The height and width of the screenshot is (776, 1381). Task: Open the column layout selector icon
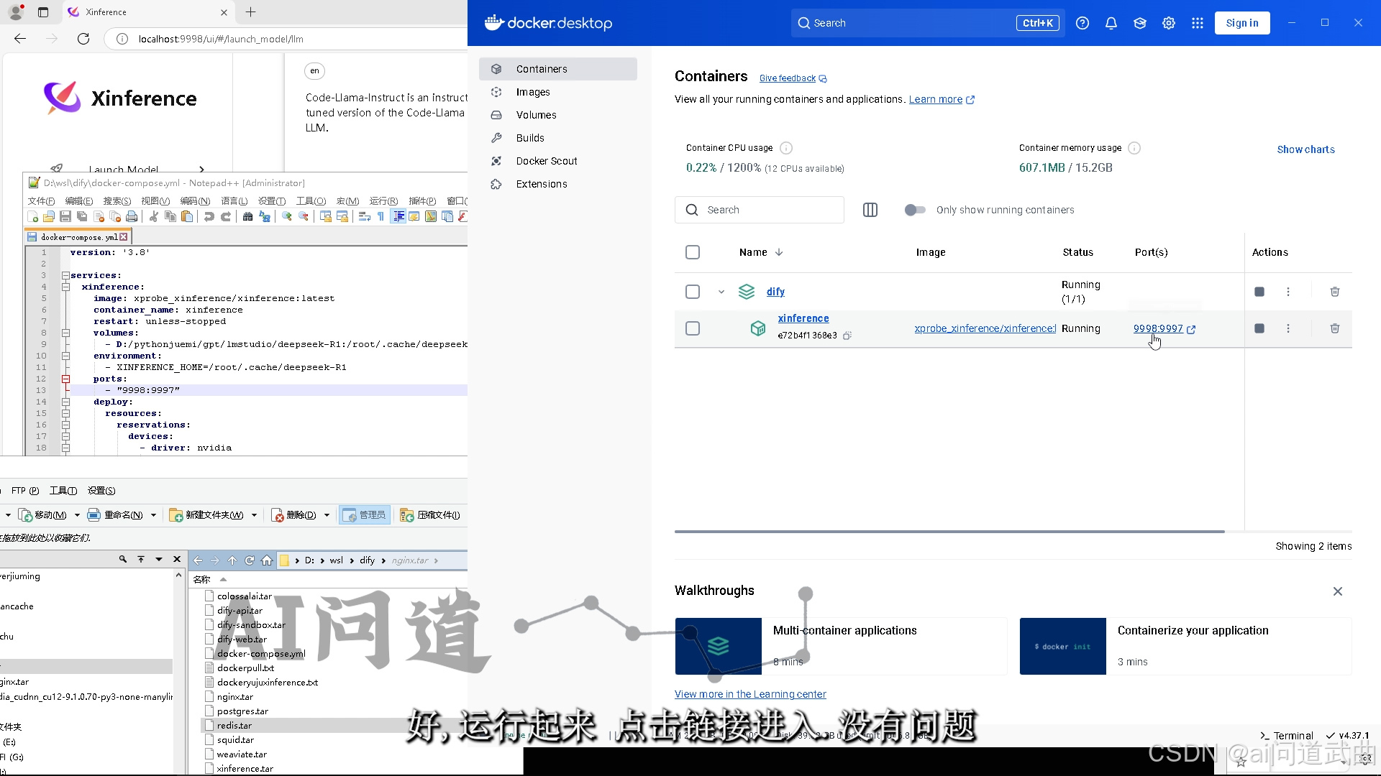click(x=870, y=210)
